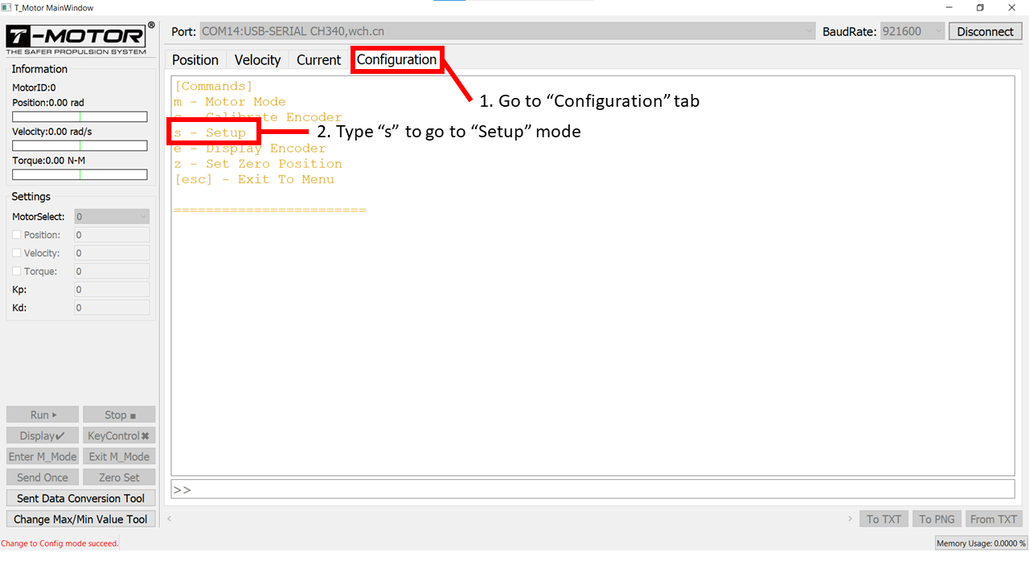Expand the BaudRate dropdown
Screen dimensions: 1029x578
point(912,31)
